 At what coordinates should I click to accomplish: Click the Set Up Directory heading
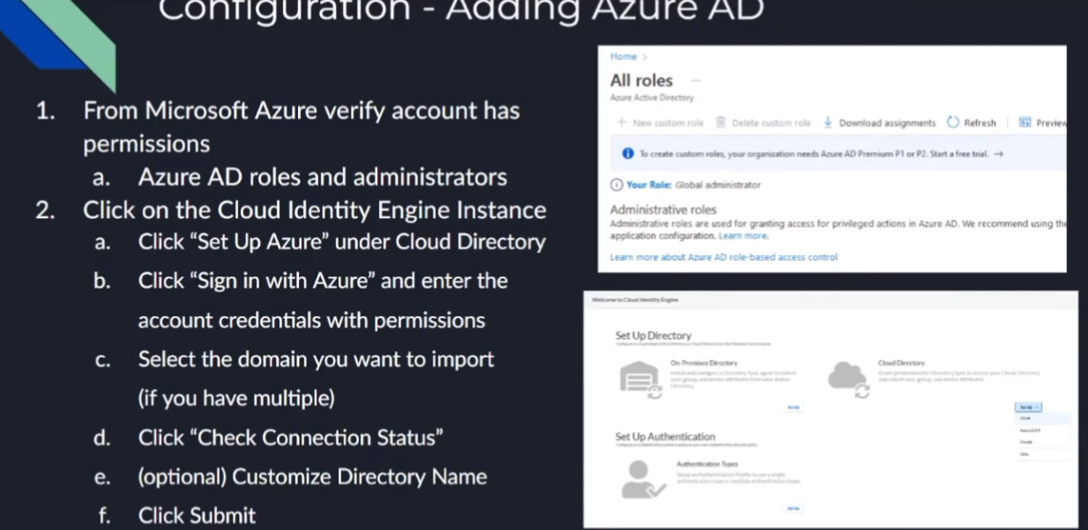pos(653,335)
